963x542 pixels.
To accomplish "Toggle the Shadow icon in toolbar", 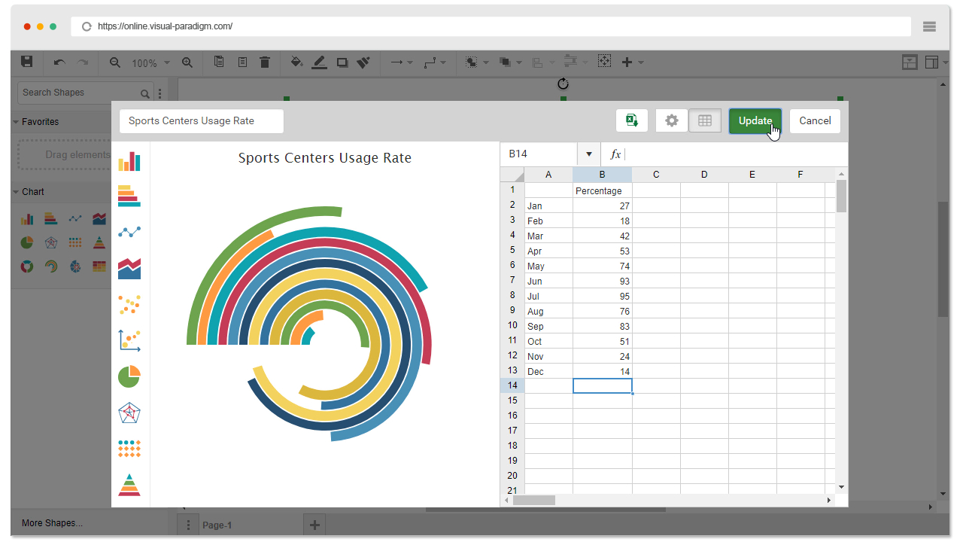I will (x=342, y=62).
